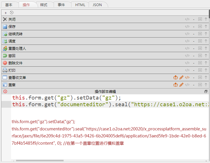Click the horizontal scrollbar under the script
The image size is (210, 163).
(40, 160)
